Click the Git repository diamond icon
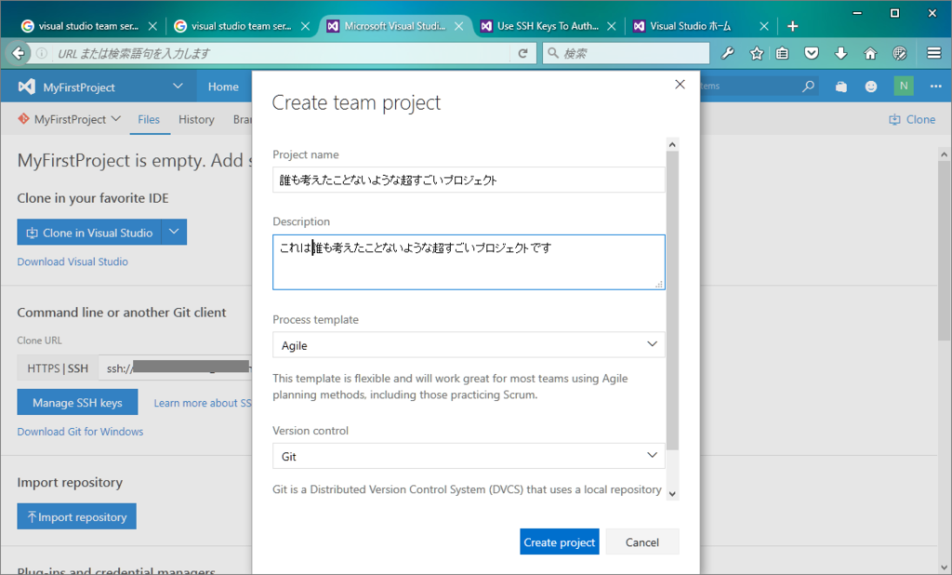Screen dimensions: 952x575 [23, 118]
